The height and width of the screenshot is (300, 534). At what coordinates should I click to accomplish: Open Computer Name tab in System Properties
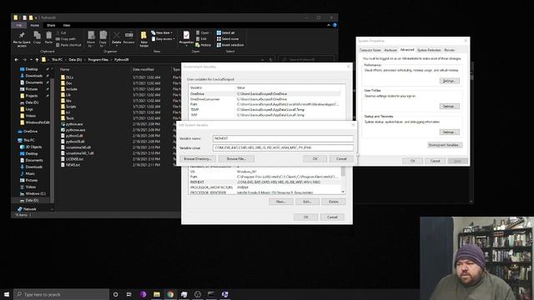point(370,50)
